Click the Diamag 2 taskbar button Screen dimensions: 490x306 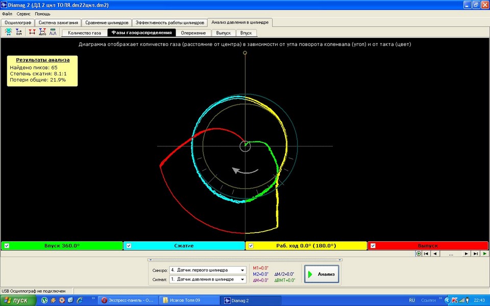click(x=251, y=300)
